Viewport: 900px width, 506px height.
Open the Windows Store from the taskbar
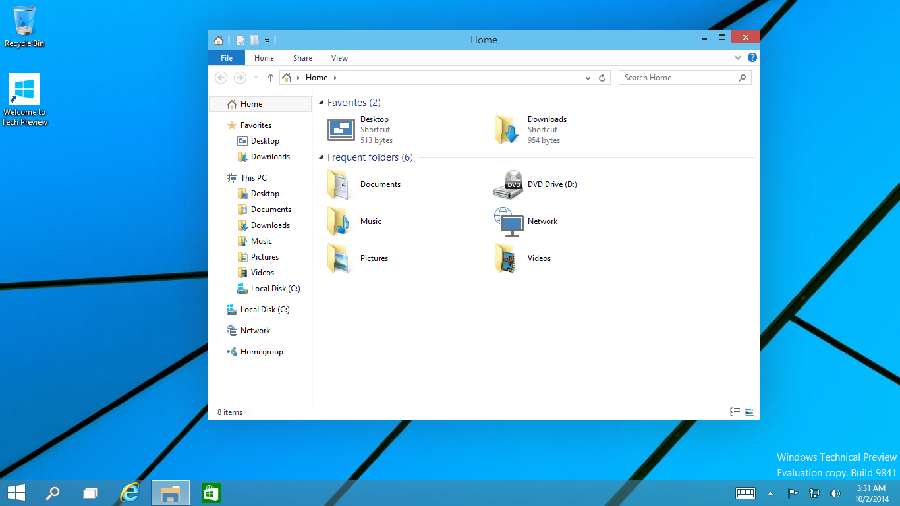tap(210, 492)
